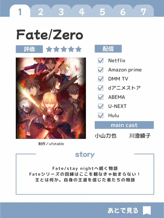The height and width of the screenshot is (218, 164).
Task: Uncheck the Amazon prime checkbox
Action: pos(101,70)
